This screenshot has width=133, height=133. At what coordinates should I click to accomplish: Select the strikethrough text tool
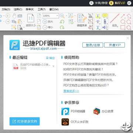click(x=98, y=22)
